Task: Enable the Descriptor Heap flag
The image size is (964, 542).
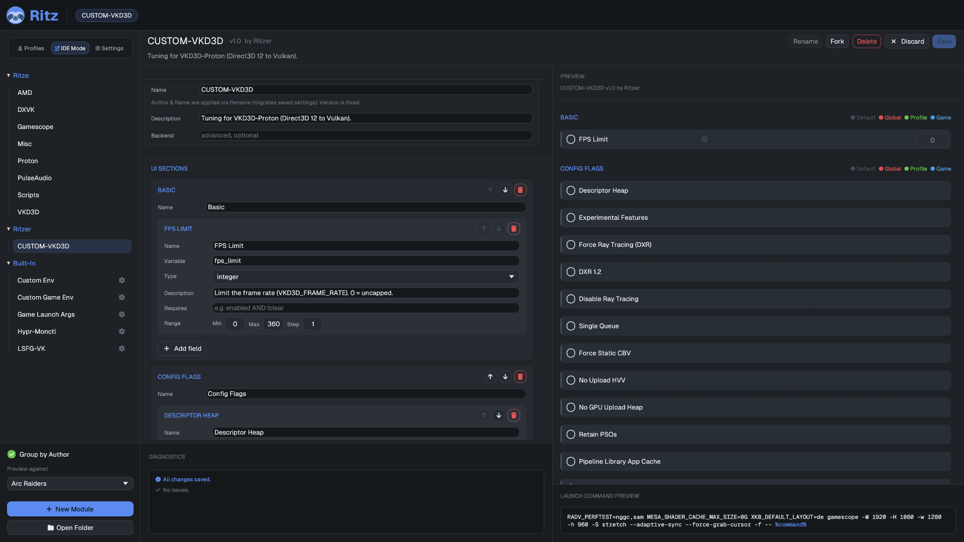Action: click(x=571, y=191)
